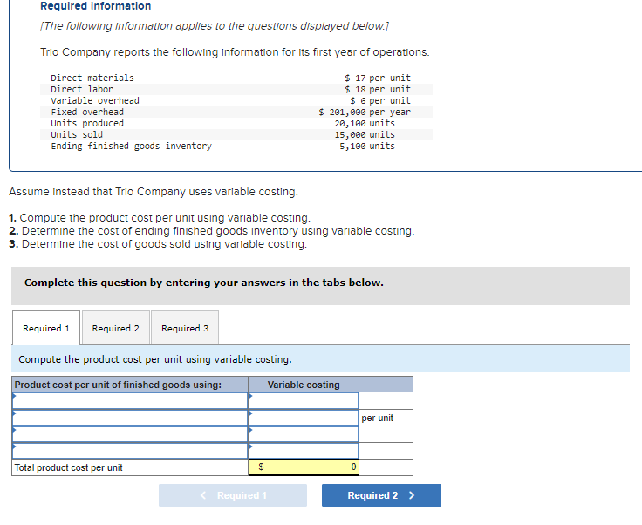Image resolution: width=642 pixels, height=525 pixels.
Task: Open the Required 3 tab
Action: [x=185, y=328]
